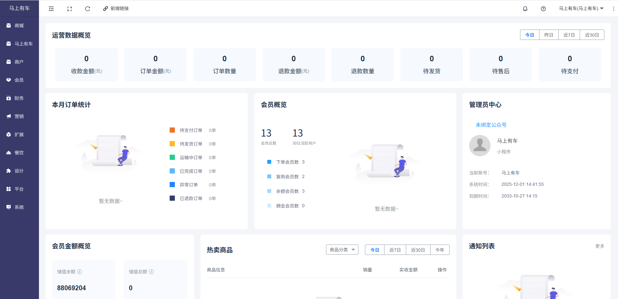Switch 运营数据概览 to 近7日

click(569, 35)
